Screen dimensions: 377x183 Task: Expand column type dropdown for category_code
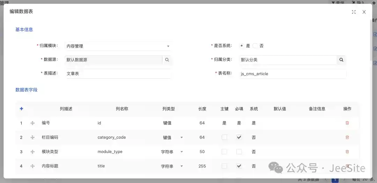click(181, 137)
